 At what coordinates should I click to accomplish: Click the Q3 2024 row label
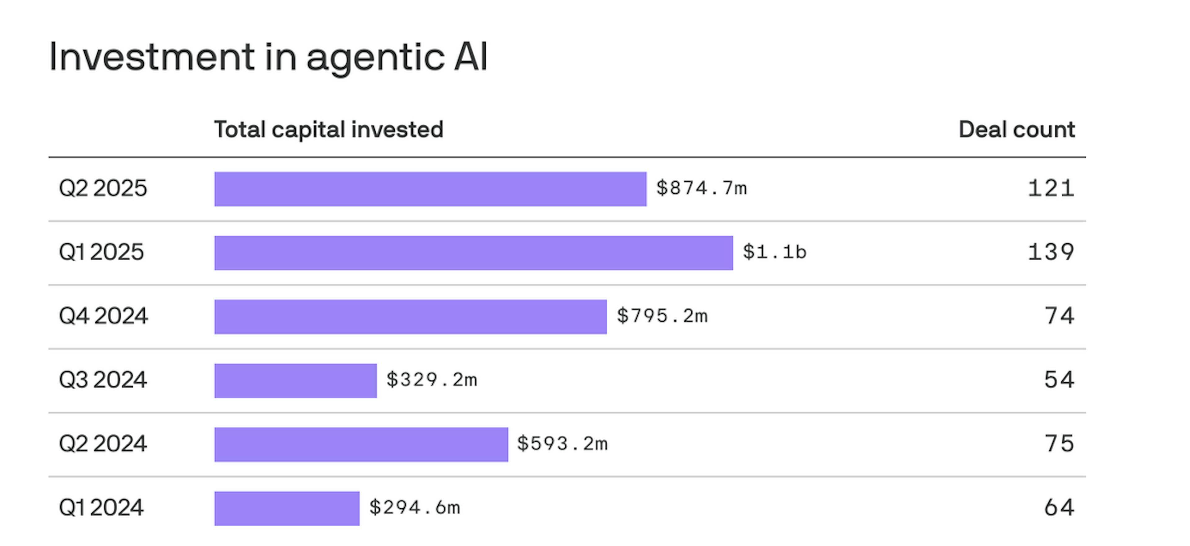click(103, 380)
